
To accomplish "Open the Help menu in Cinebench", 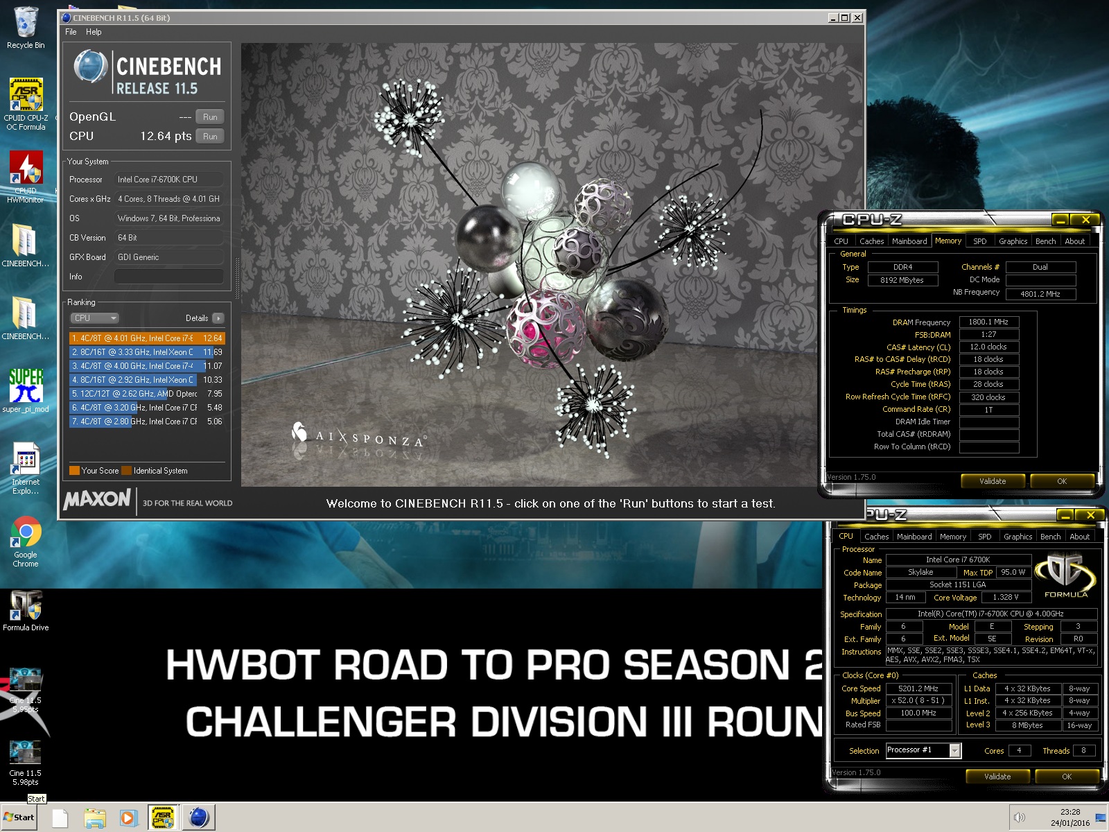I will pyautogui.click(x=94, y=32).
